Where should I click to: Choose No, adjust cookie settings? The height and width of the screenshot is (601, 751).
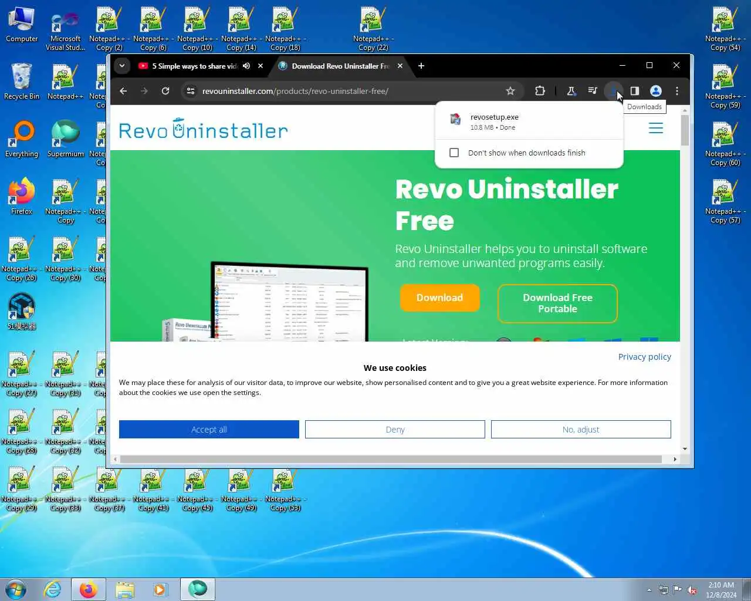tap(581, 430)
